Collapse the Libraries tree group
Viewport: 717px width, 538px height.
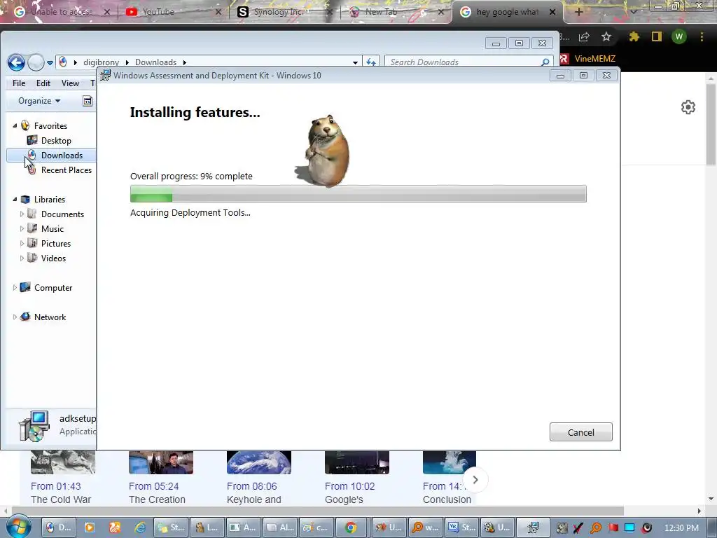15,200
